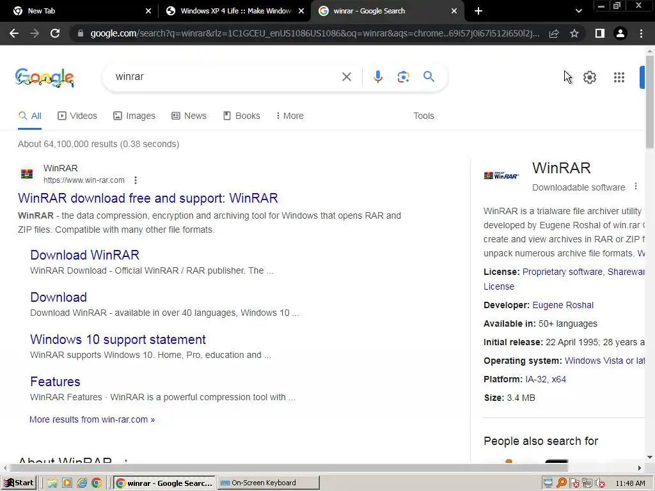This screenshot has width=655, height=491.
Task: Select the All search filter
Action: [29, 116]
